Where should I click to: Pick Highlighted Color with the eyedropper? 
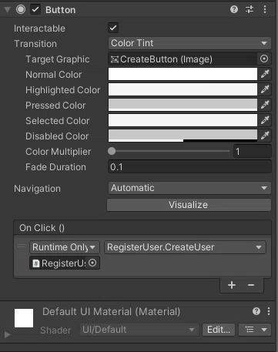click(x=265, y=89)
